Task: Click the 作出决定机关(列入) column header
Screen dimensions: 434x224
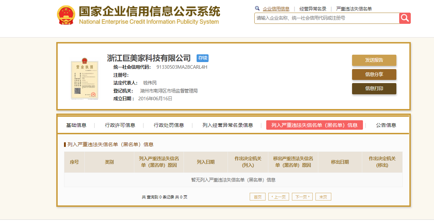Action: coord(248,162)
